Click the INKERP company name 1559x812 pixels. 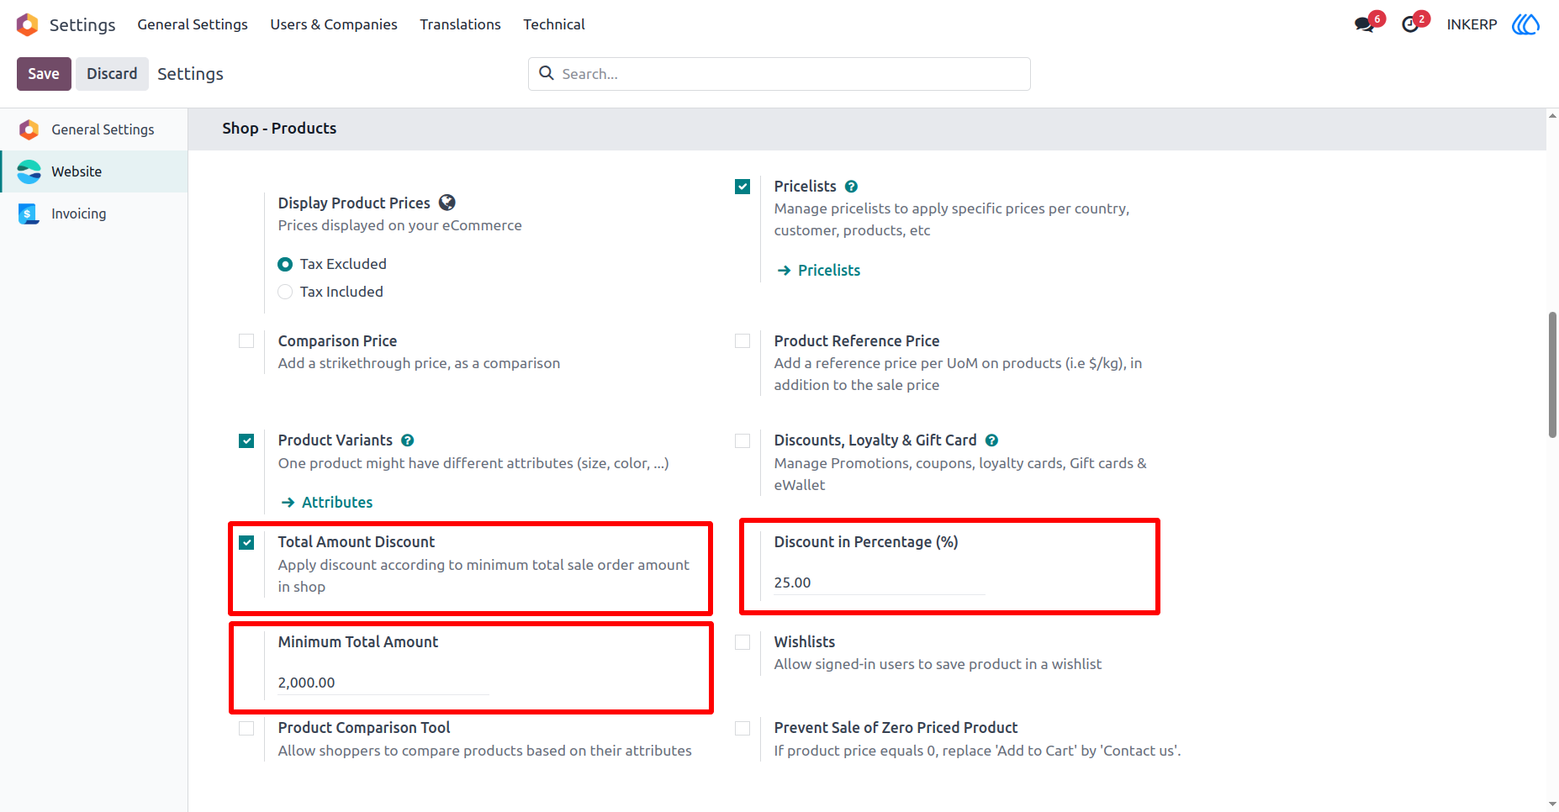pyautogui.click(x=1472, y=24)
